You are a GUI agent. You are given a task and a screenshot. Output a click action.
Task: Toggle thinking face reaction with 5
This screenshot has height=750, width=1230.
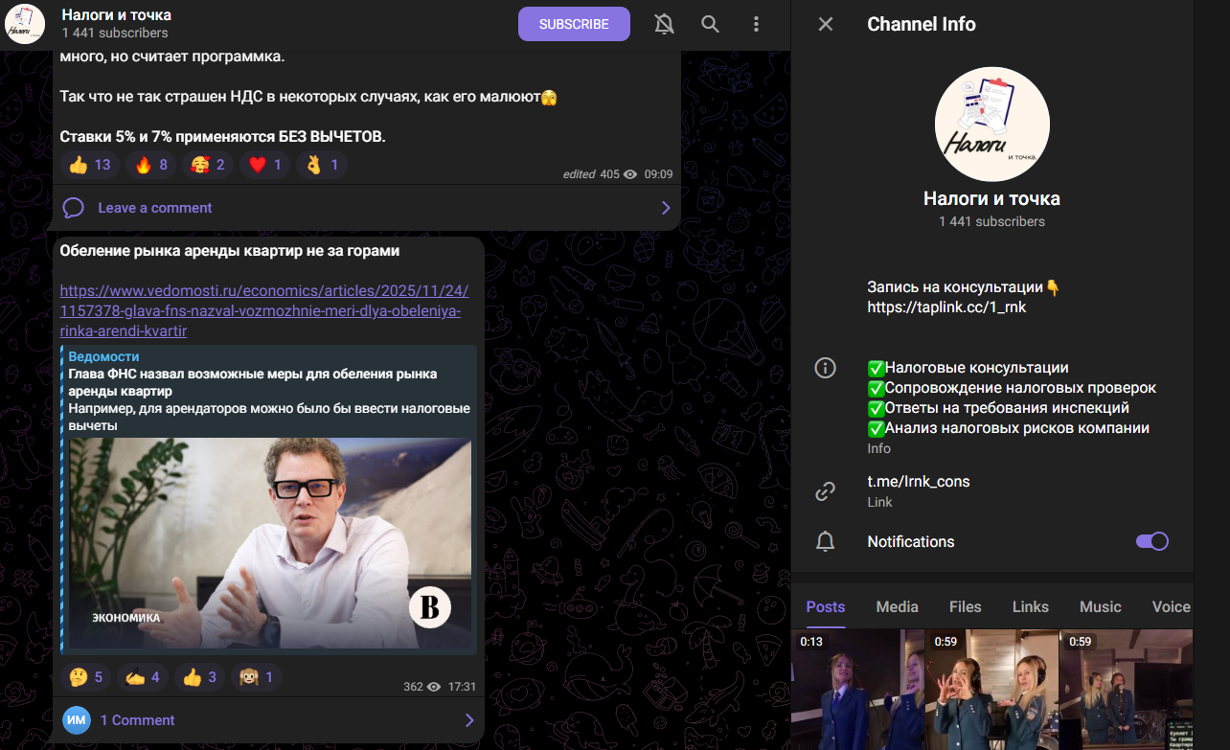85,677
